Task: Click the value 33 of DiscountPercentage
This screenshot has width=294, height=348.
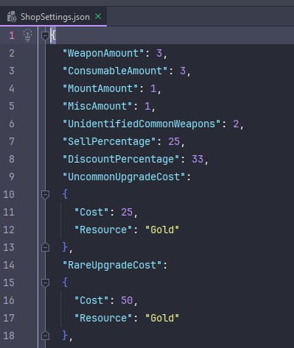Action: click(x=197, y=159)
